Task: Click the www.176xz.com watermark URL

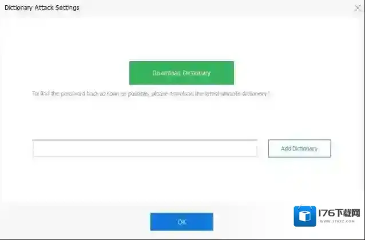Action: 337,221
